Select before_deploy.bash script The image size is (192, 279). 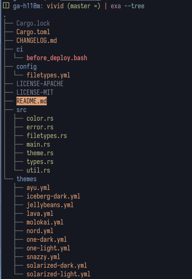coord(57,58)
